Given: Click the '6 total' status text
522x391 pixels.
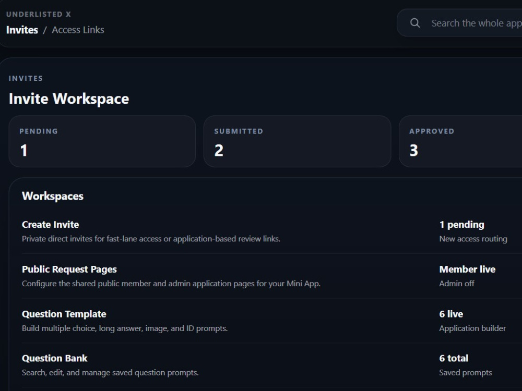Looking at the screenshot, I should click(454, 358).
